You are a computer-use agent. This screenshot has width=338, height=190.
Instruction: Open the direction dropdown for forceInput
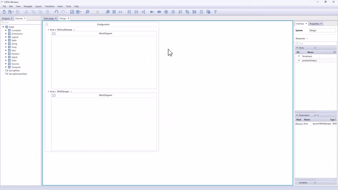pyautogui.click(x=299, y=56)
